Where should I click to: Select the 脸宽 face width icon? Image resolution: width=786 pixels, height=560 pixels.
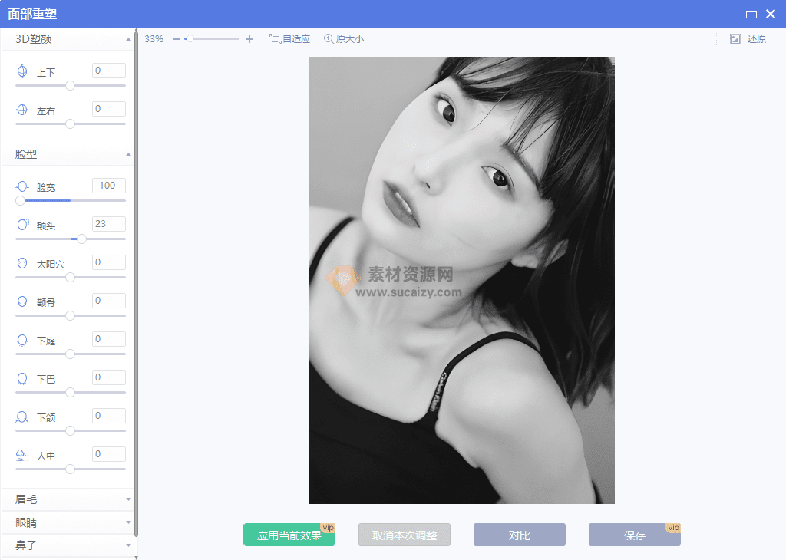tap(21, 186)
